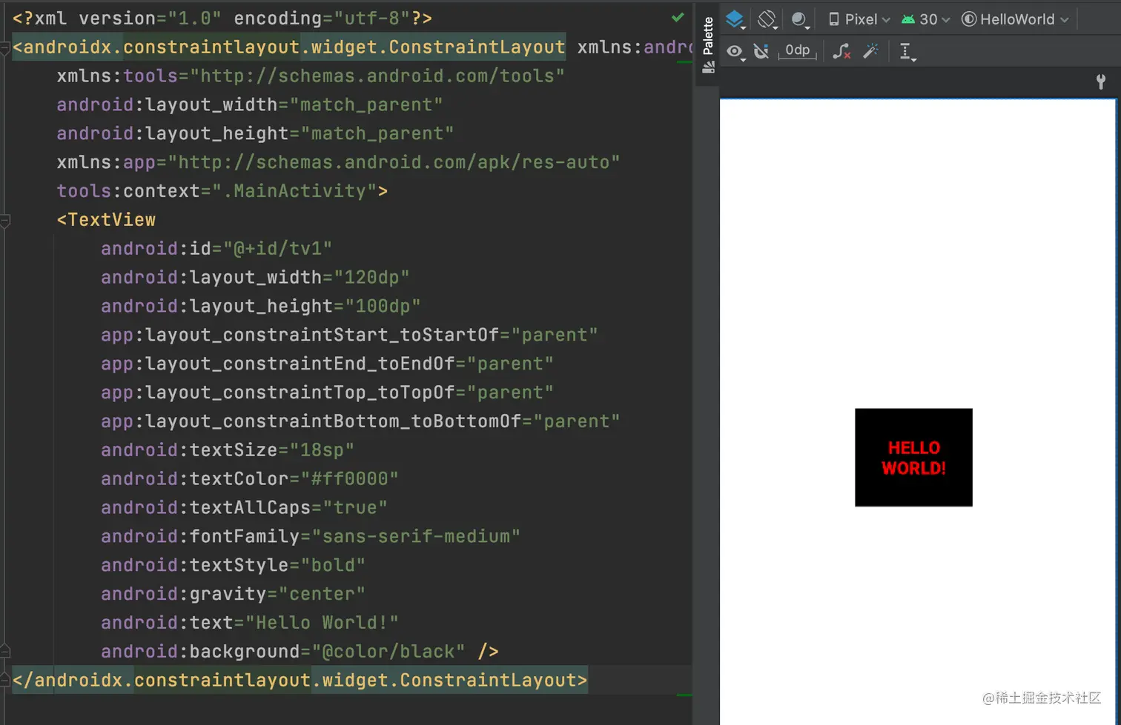Click the textStyle "bold" value
This screenshot has height=725, width=1121.
[333, 566]
